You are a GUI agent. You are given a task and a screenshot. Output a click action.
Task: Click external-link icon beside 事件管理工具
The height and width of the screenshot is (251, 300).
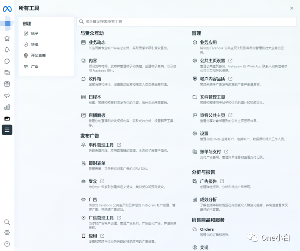(119, 145)
